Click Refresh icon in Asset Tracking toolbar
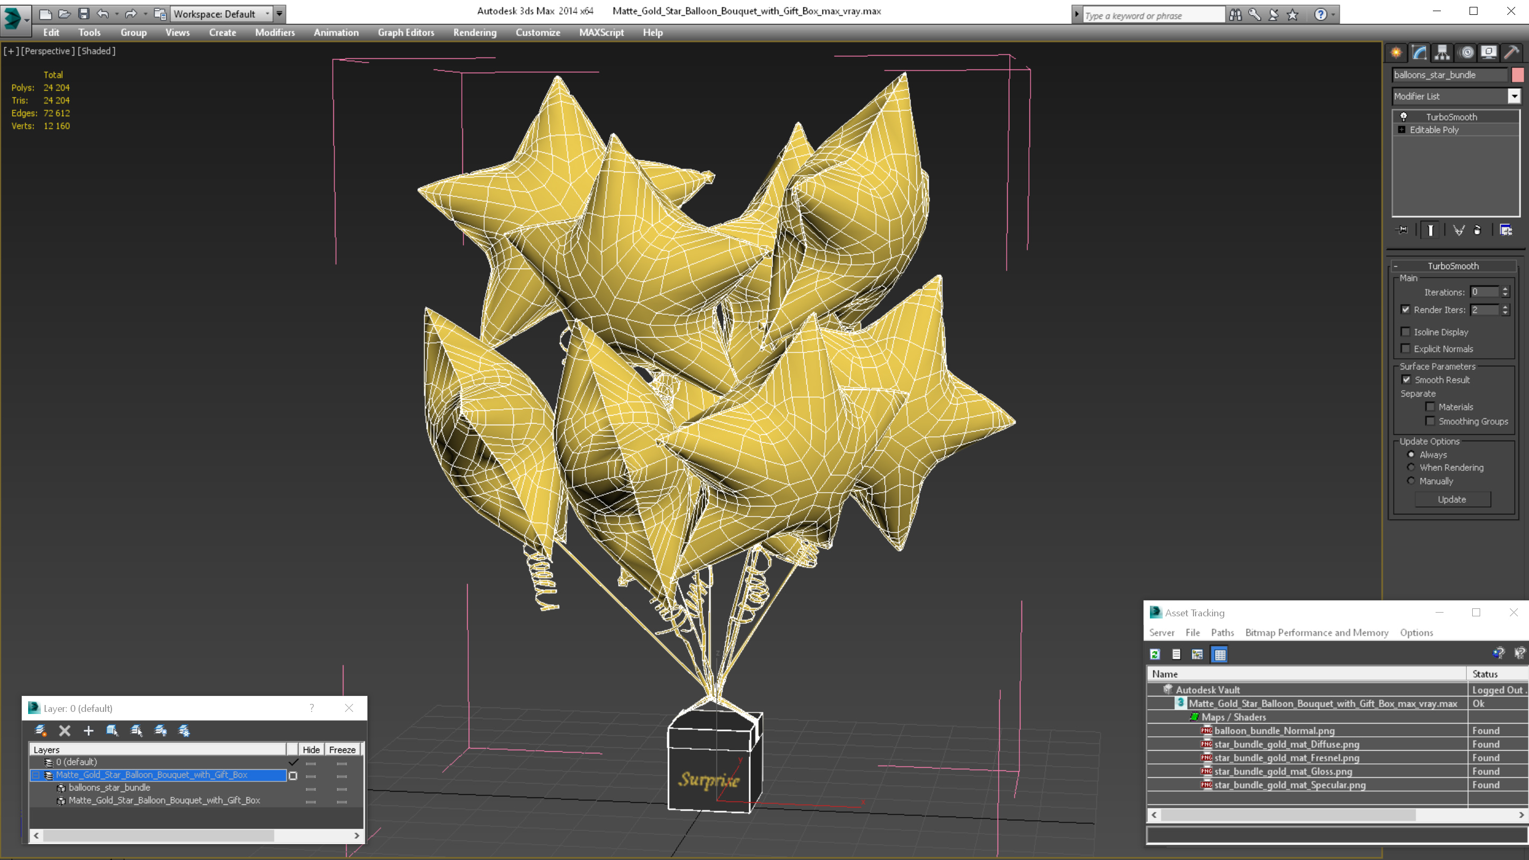The height and width of the screenshot is (860, 1529). pyautogui.click(x=1155, y=654)
